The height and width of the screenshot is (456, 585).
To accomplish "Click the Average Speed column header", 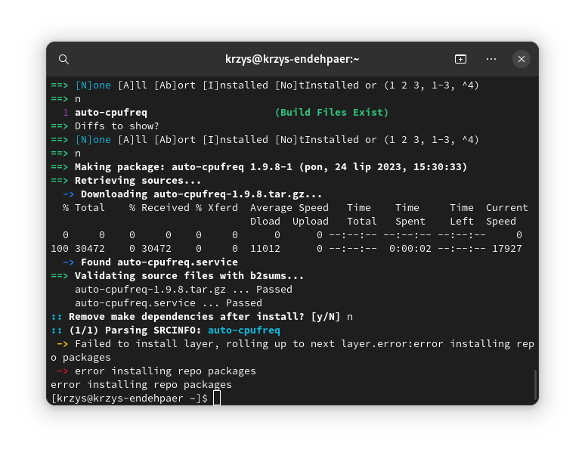I will click(x=289, y=208).
